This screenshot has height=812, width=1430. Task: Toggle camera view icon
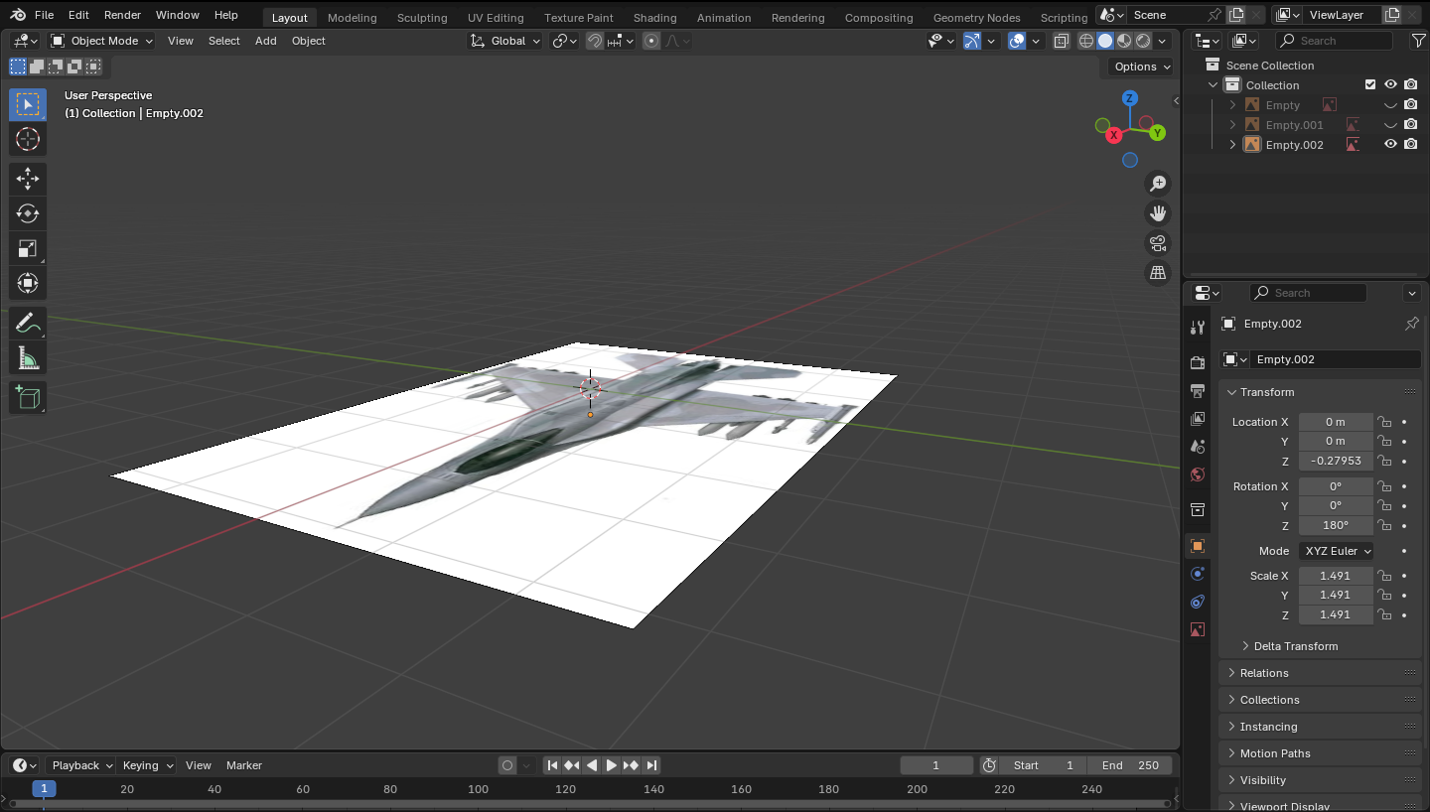click(x=1158, y=243)
